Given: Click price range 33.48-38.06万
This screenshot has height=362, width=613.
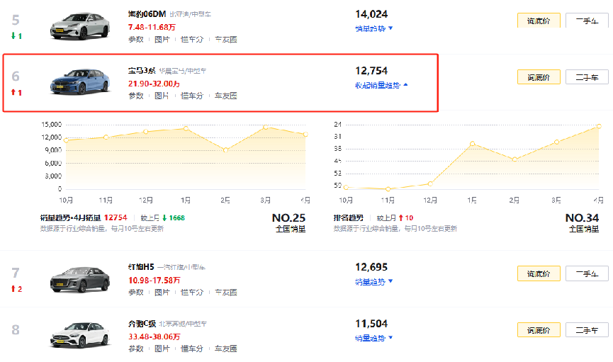Looking at the screenshot, I should click(154, 336).
